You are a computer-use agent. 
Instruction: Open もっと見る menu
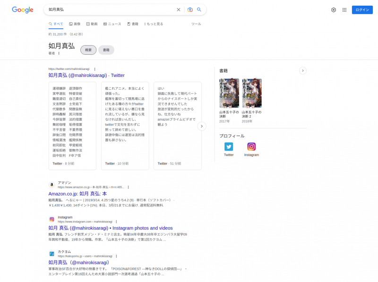tap(154, 24)
